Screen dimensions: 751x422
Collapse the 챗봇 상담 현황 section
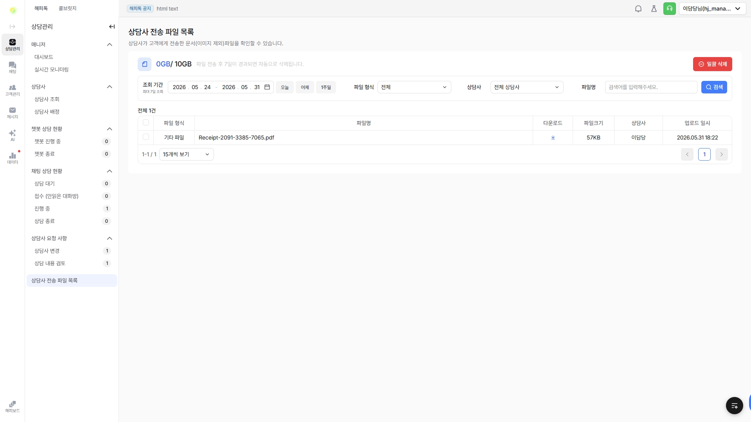click(110, 129)
